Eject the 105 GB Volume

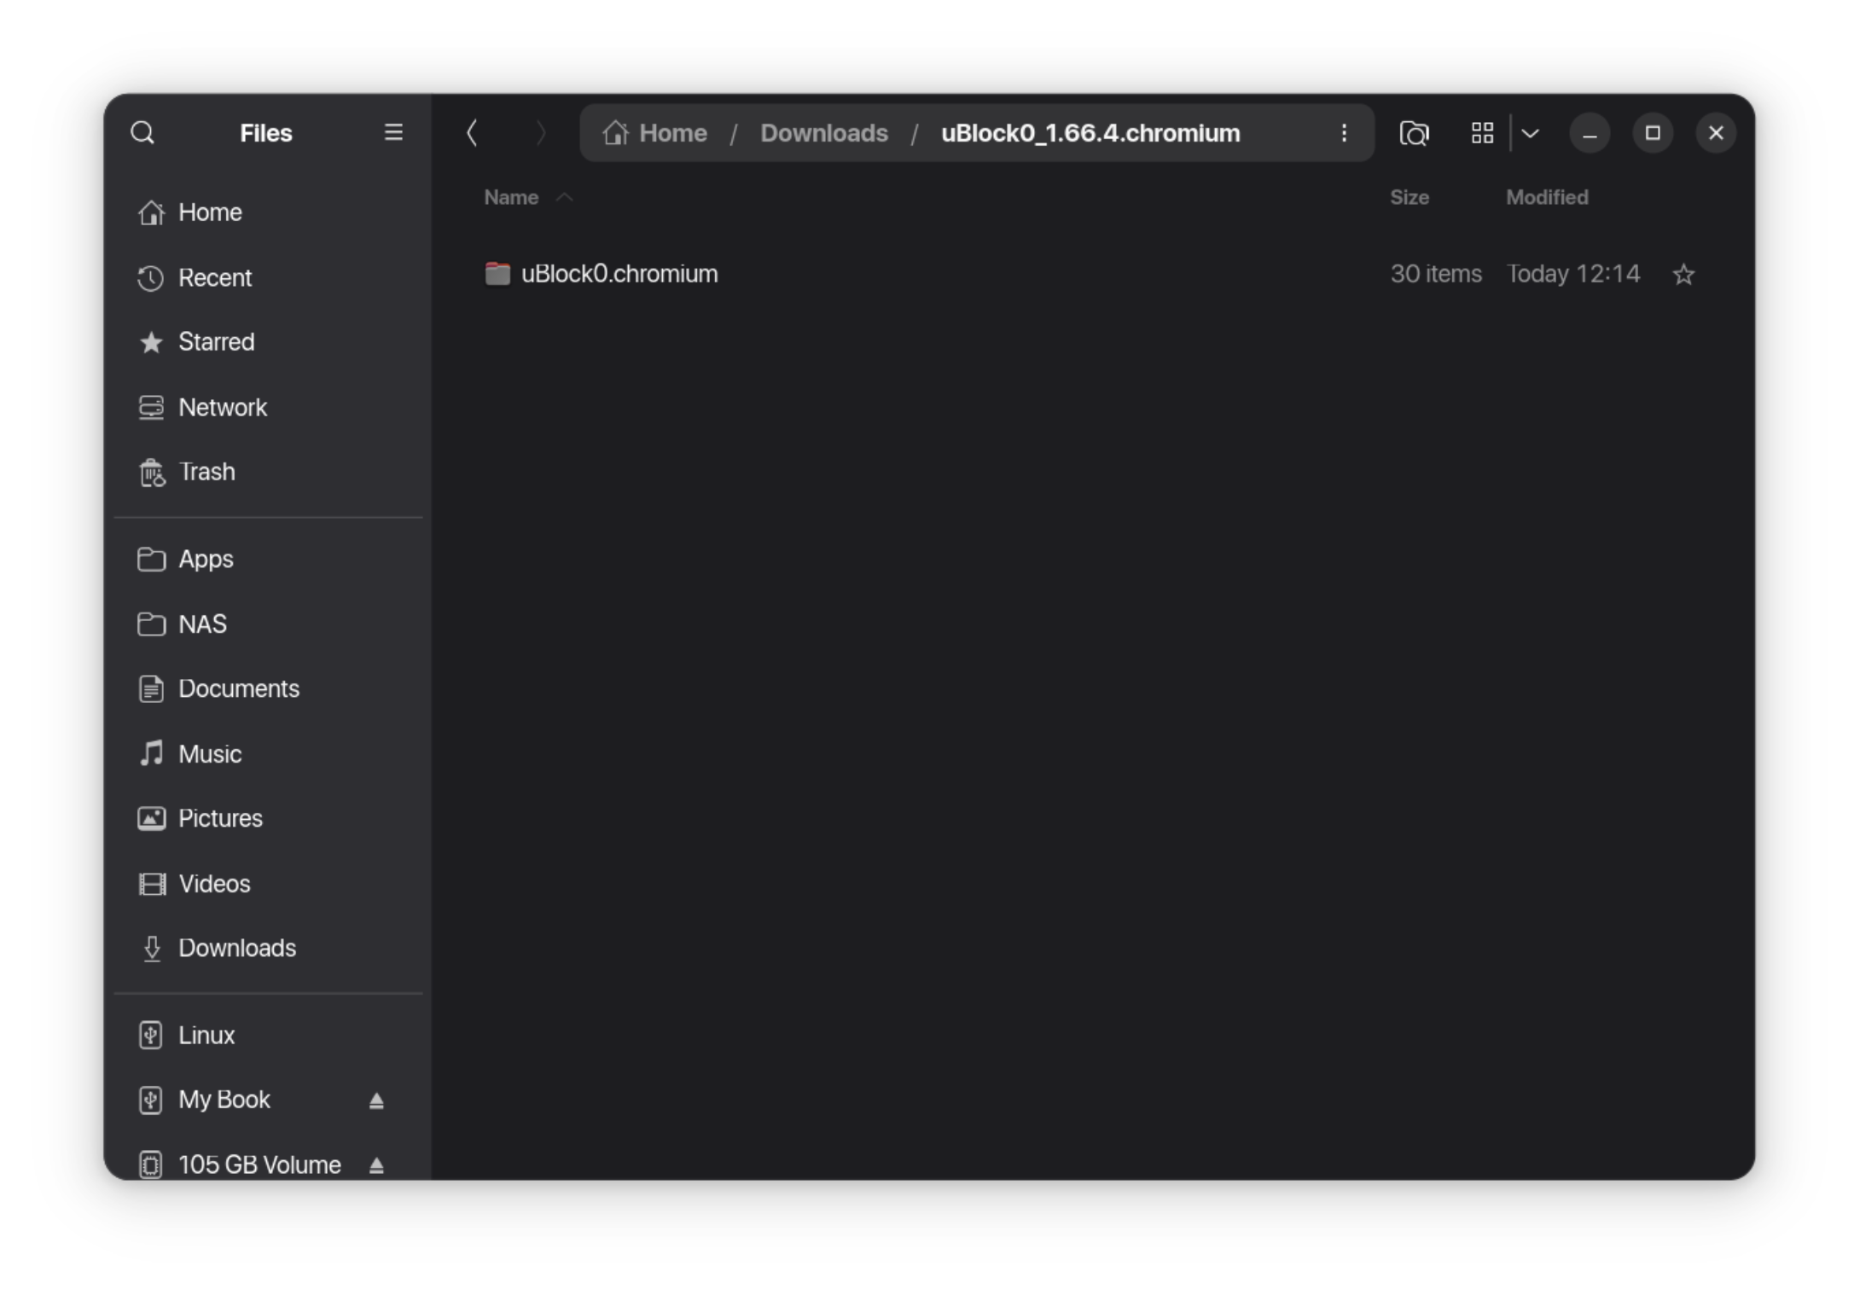[376, 1166]
